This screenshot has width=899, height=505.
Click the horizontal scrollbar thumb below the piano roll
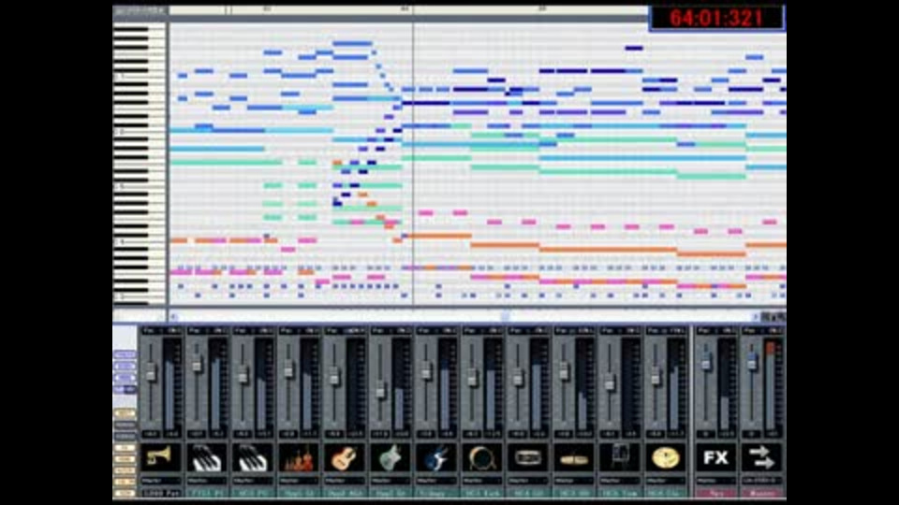click(x=505, y=317)
